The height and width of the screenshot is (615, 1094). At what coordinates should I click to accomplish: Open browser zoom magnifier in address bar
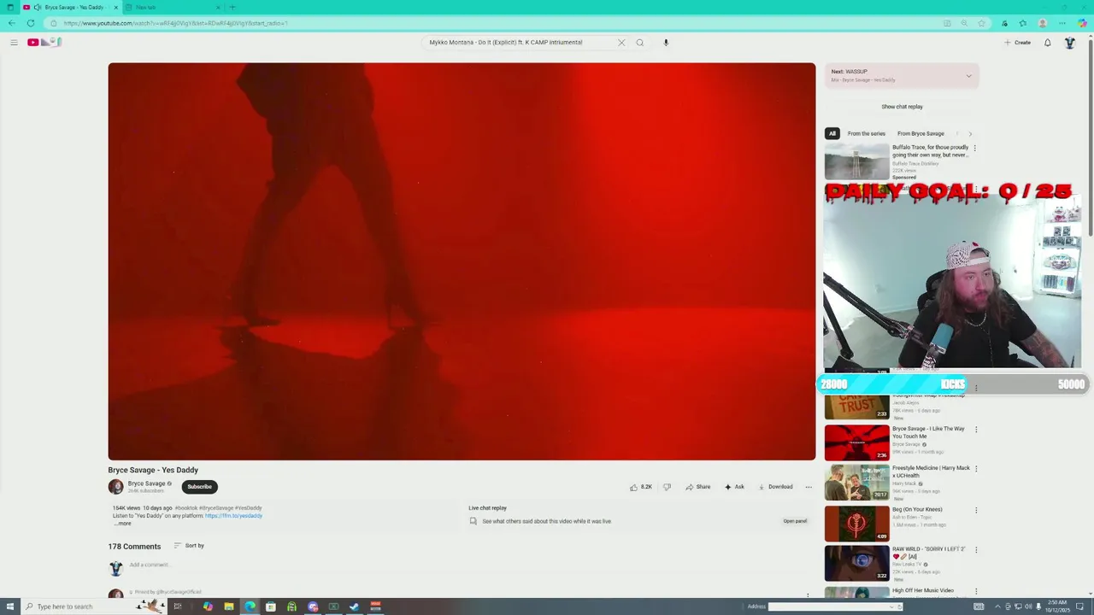[964, 23]
